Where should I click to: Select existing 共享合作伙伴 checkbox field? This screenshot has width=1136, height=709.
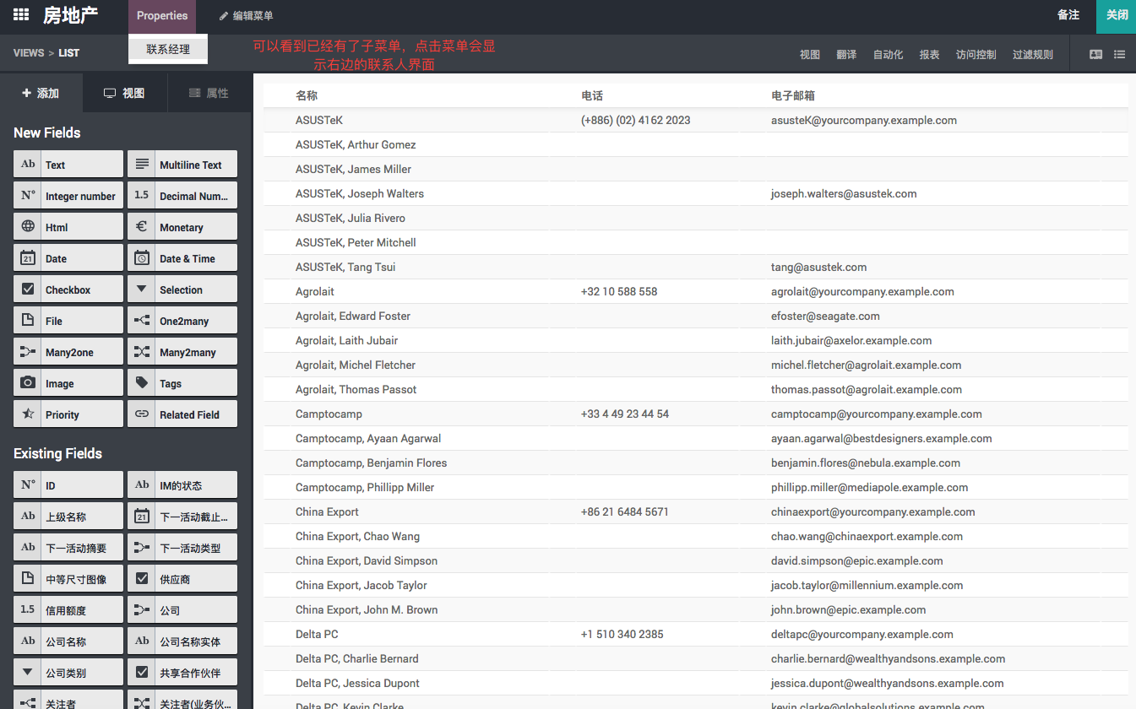pyautogui.click(x=182, y=673)
